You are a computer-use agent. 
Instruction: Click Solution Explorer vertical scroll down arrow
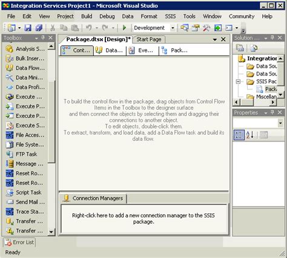[x=280, y=94]
